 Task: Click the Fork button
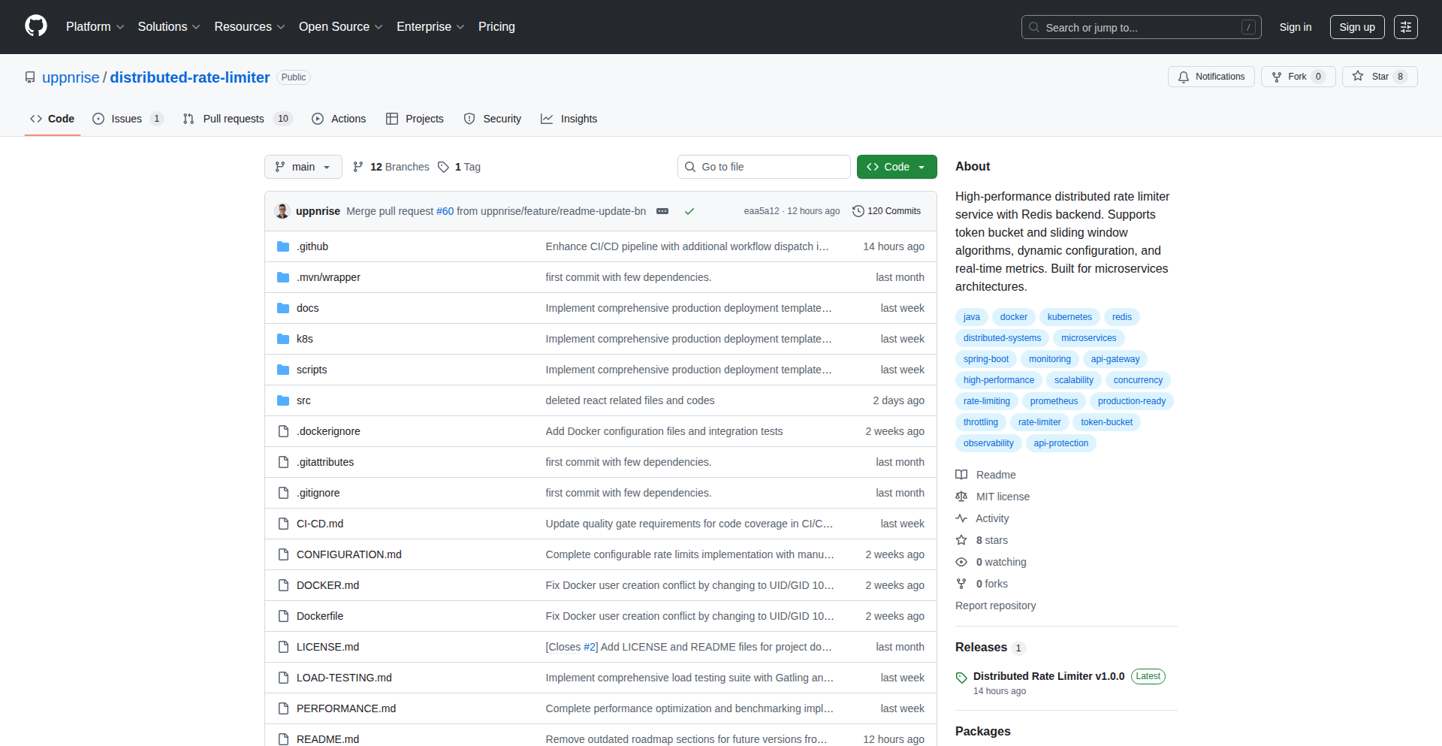(x=1298, y=77)
